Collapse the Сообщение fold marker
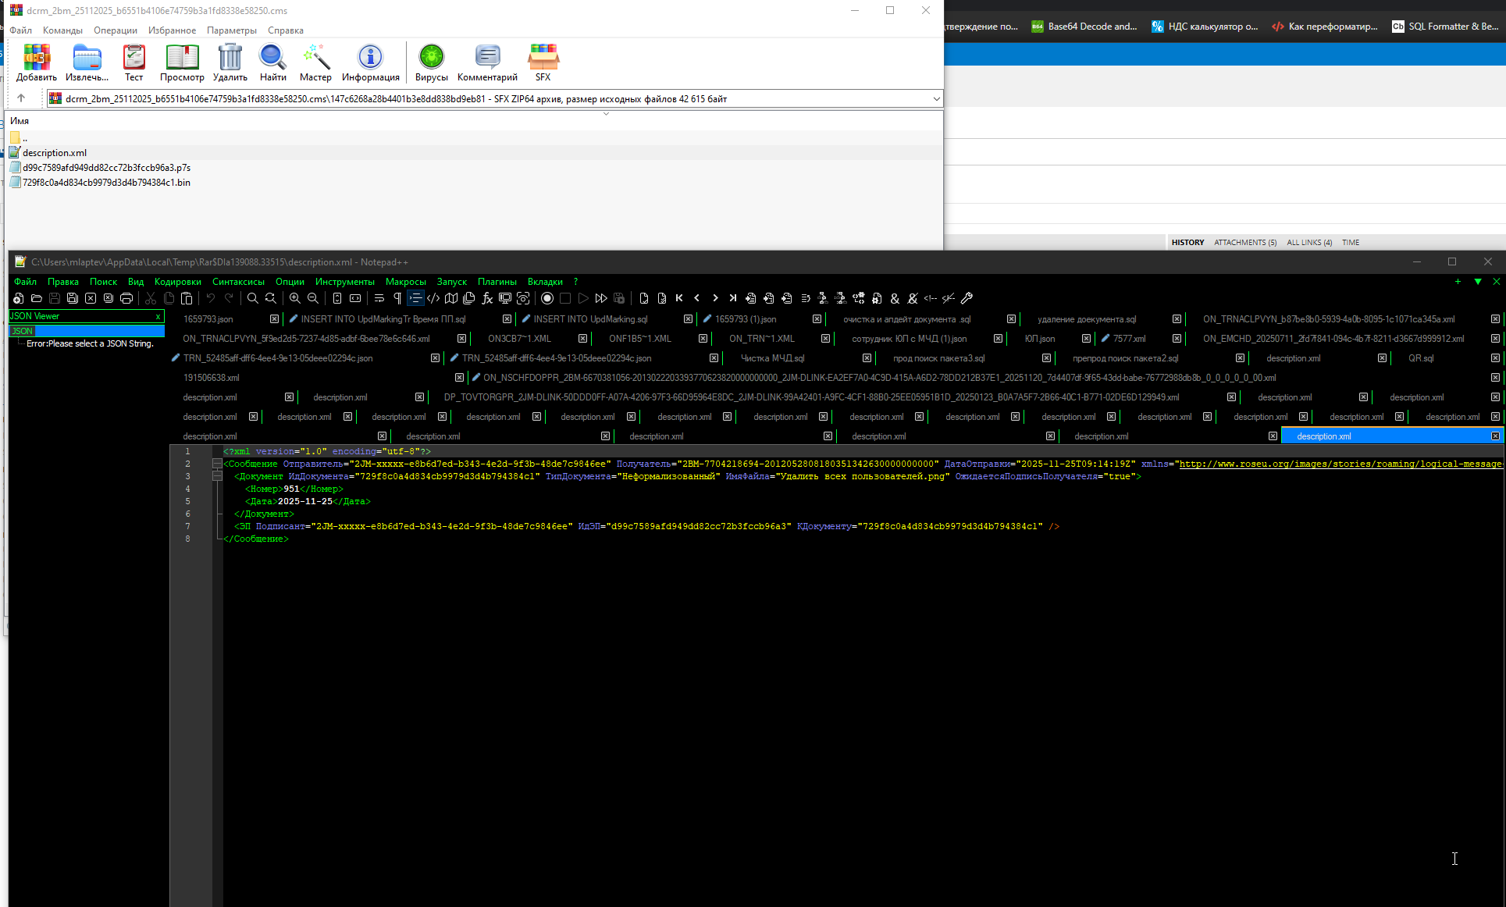Image resolution: width=1506 pixels, height=907 pixels. [x=217, y=464]
